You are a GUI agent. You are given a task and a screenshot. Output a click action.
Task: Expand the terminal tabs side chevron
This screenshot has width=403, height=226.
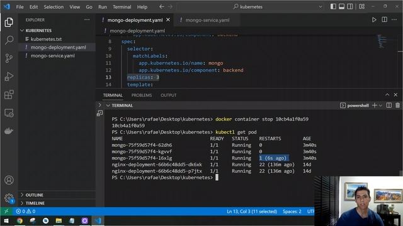click(99, 105)
